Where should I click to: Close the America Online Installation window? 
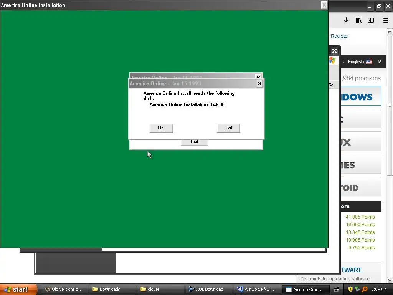pyautogui.click(x=324, y=5)
